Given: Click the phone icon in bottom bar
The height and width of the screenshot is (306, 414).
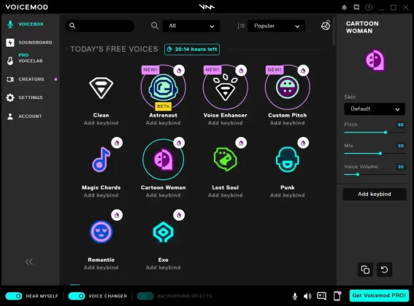Looking at the screenshot, I should point(337,296).
